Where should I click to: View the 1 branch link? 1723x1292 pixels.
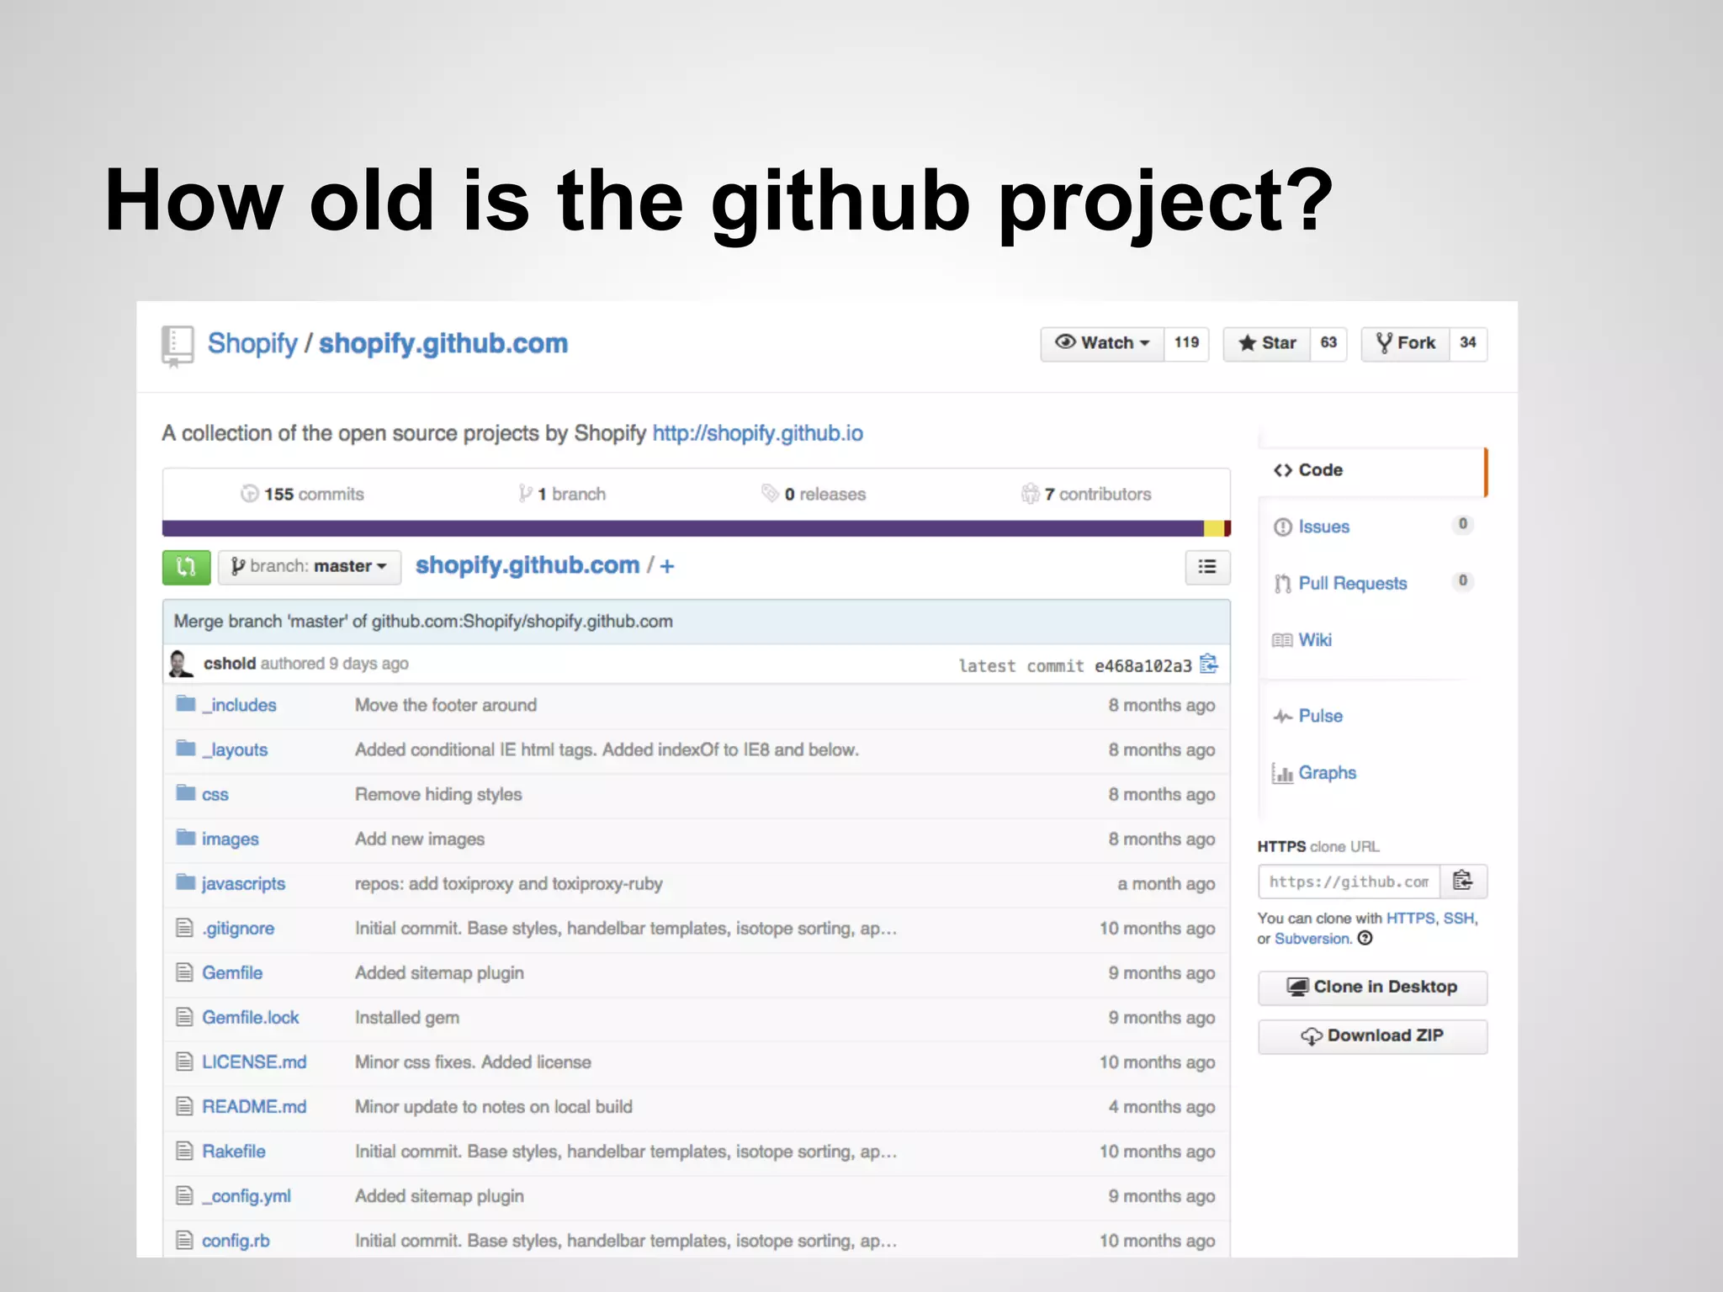[x=562, y=494]
